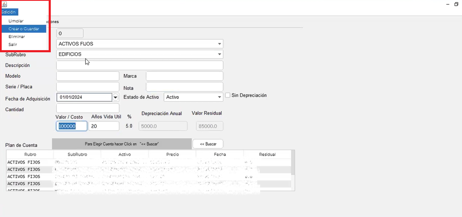
Task: Open the Estado de Activo dropdown
Action: 193,97
